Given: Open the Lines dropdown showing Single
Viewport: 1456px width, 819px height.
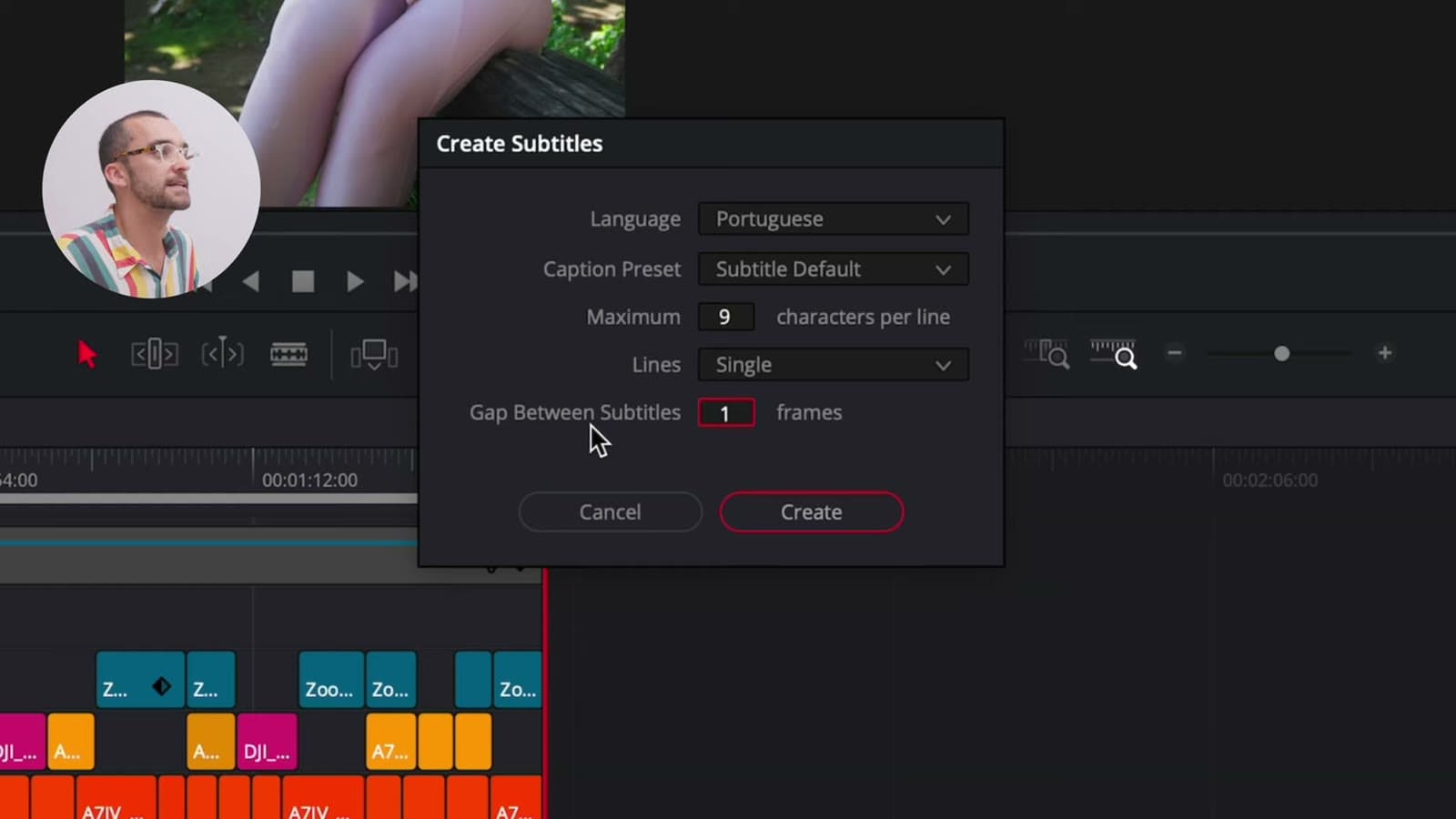Looking at the screenshot, I should tap(834, 365).
